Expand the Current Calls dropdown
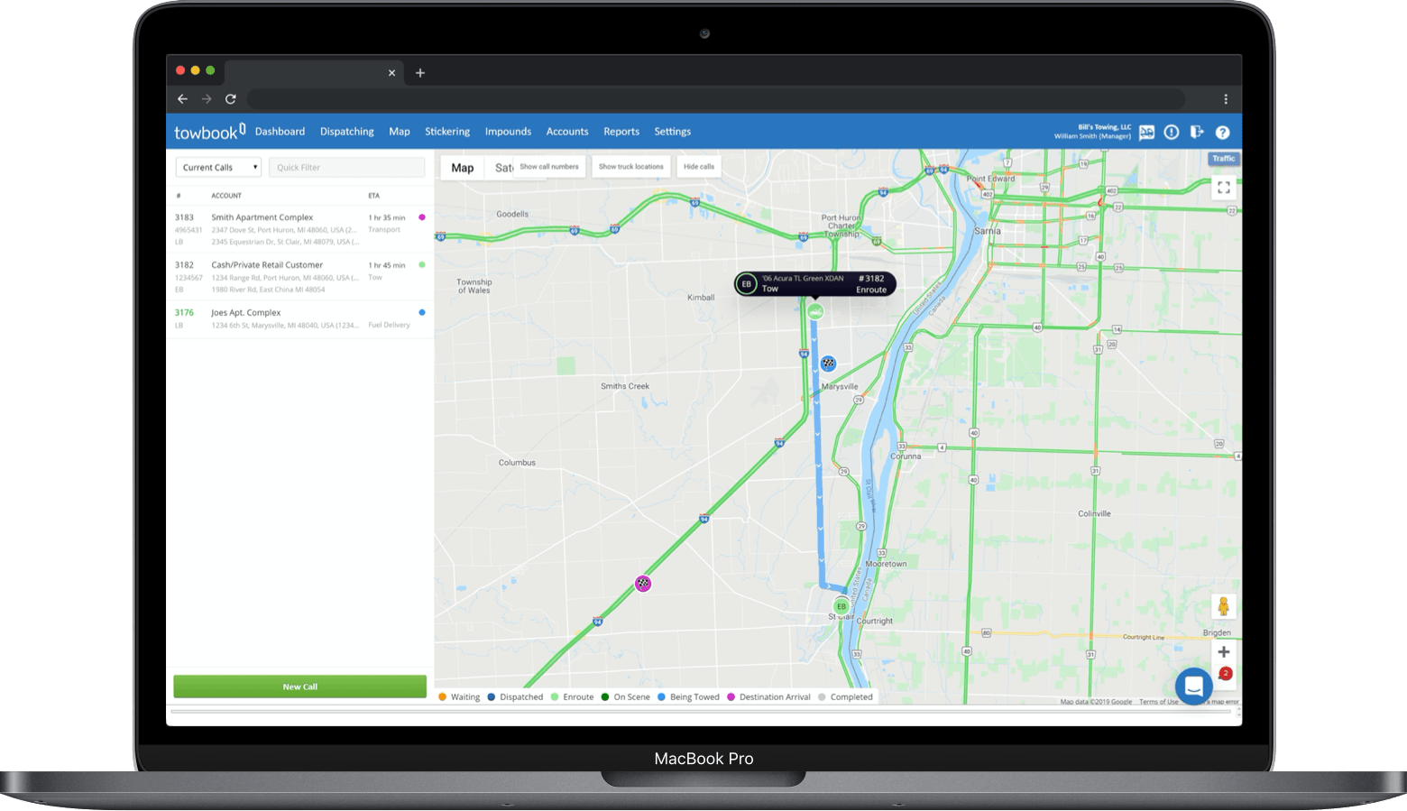This screenshot has width=1407, height=811. point(218,168)
